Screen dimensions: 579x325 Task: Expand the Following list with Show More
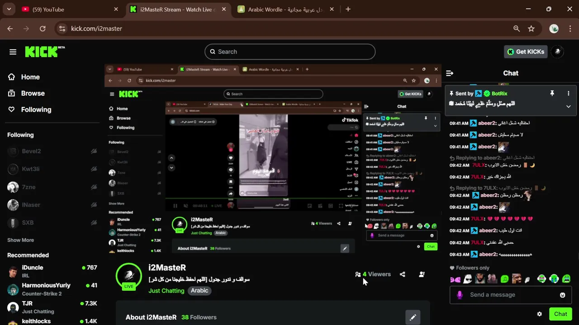pyautogui.click(x=20, y=240)
